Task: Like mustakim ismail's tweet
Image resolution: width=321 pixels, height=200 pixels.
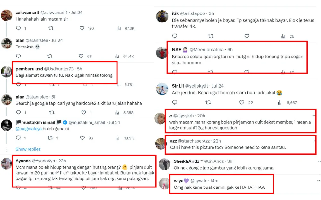Action: coord(82,138)
